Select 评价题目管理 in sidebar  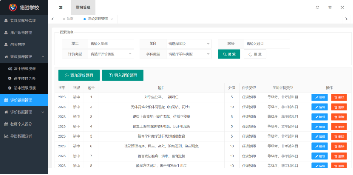pos(24,100)
